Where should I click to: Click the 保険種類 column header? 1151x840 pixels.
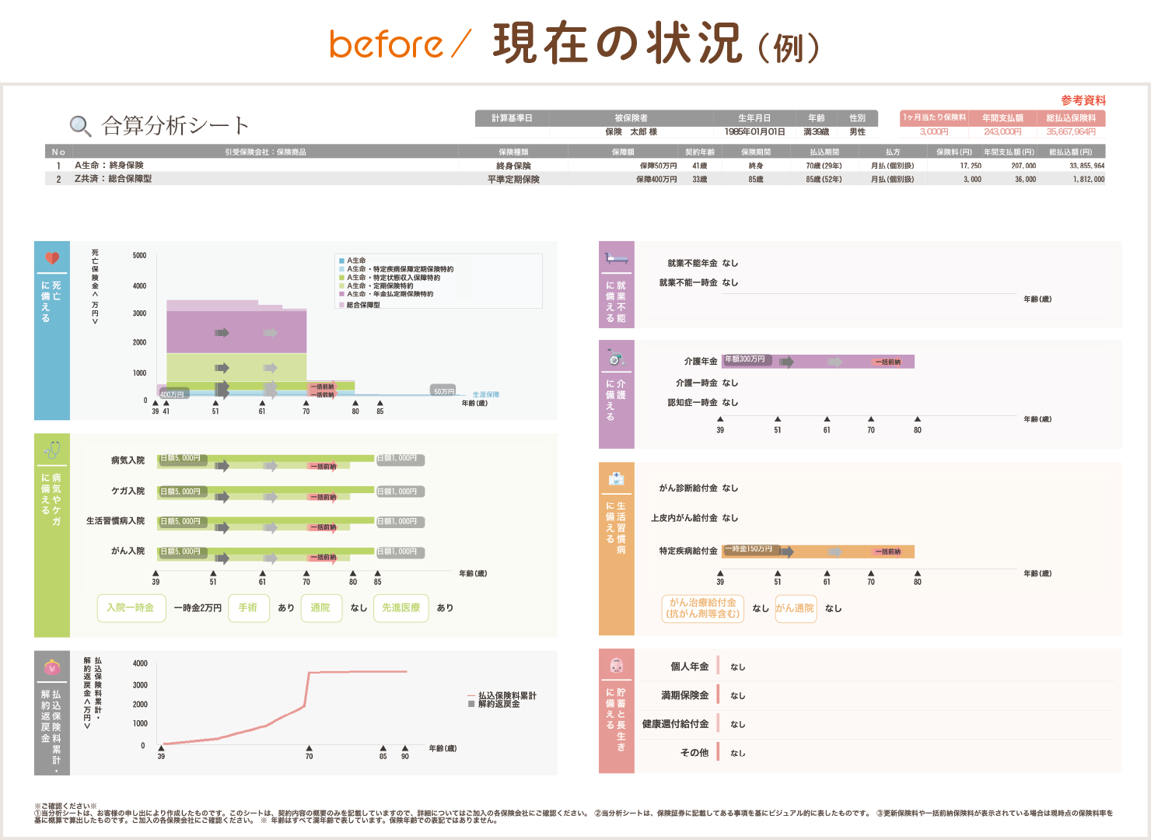(513, 152)
